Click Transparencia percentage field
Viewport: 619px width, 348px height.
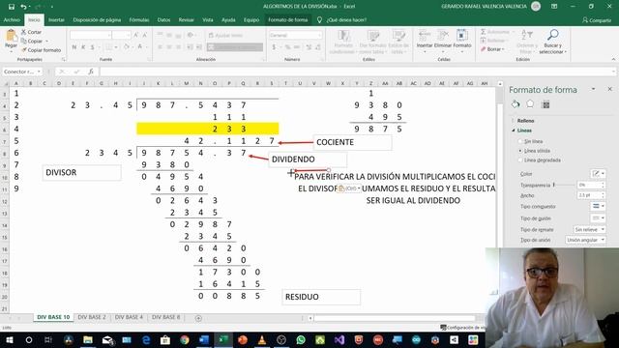(x=588, y=185)
